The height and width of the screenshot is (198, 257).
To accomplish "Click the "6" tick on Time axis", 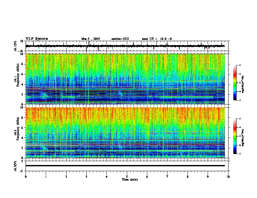I will (x=147, y=177).
